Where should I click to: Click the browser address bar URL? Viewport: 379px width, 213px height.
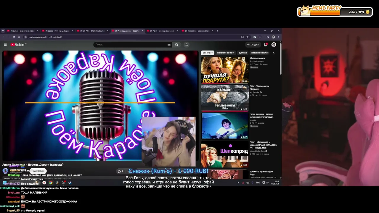pyautogui.click(x=45, y=37)
